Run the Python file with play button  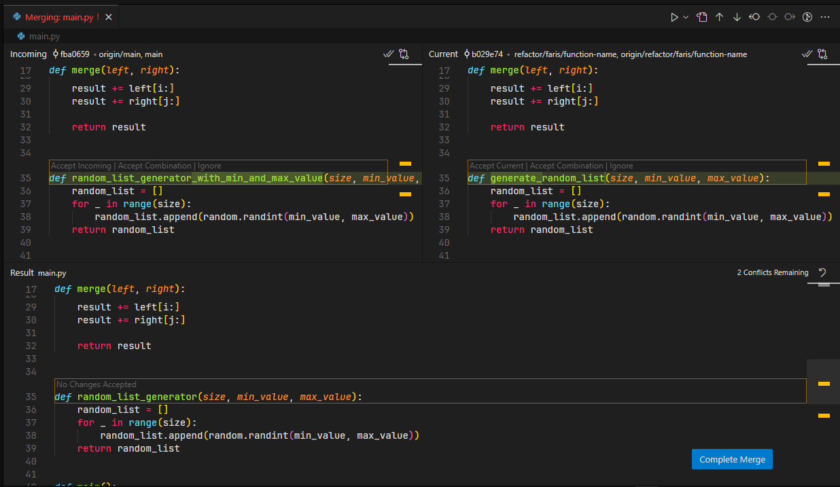coord(674,17)
